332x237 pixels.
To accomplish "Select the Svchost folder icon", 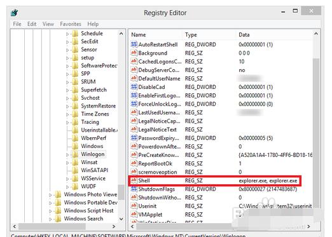I will pos(75,98).
